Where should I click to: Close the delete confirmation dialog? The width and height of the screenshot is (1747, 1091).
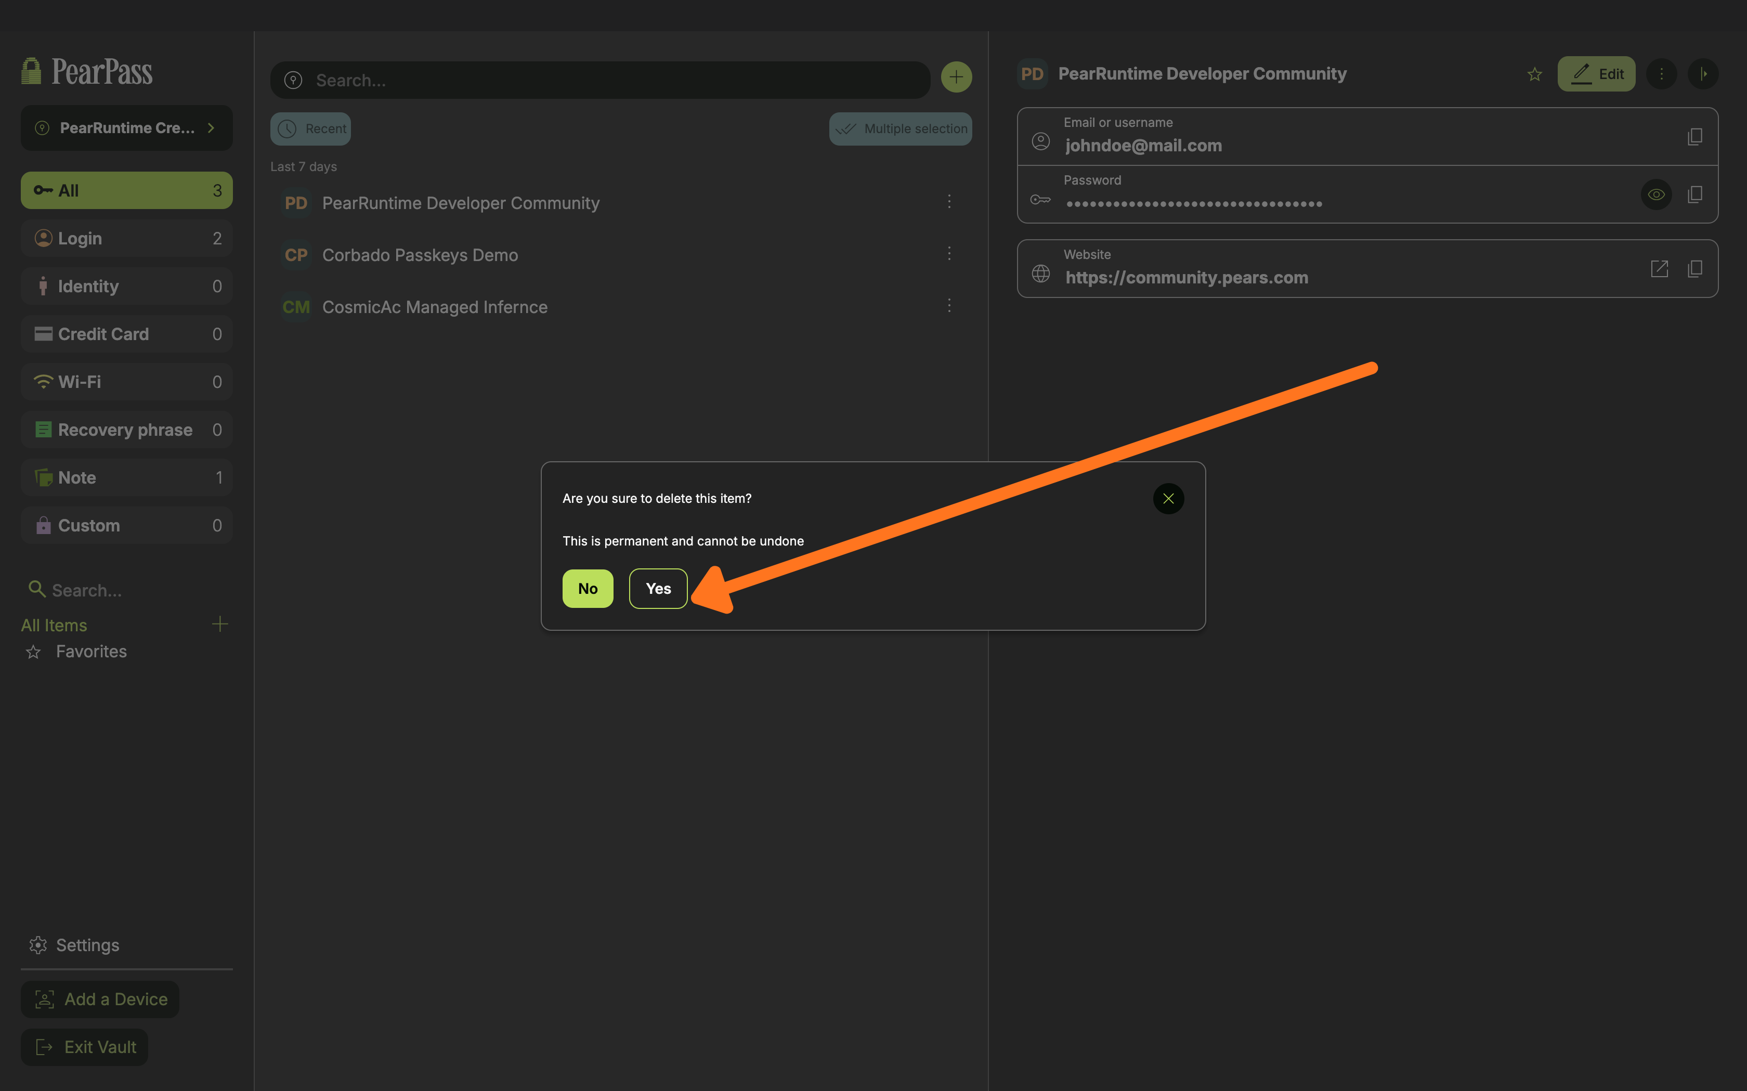pyautogui.click(x=1168, y=499)
